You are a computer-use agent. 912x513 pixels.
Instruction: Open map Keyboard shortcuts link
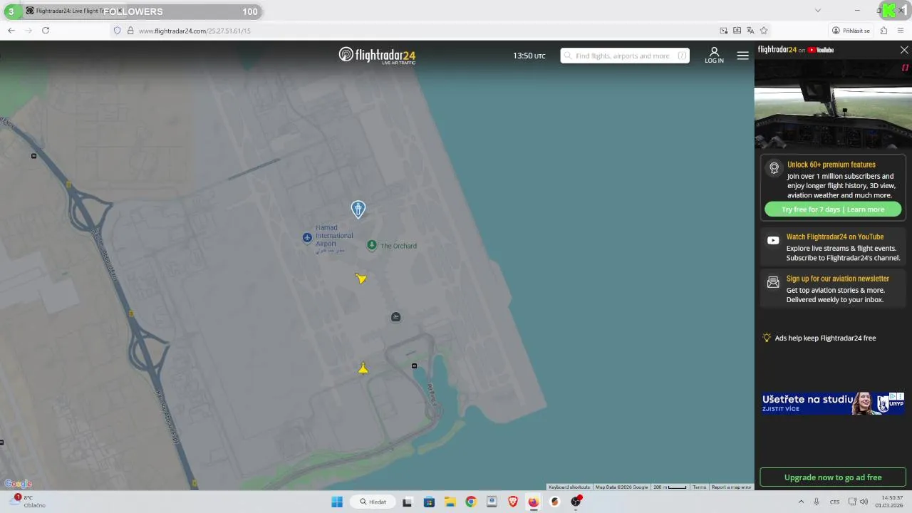click(569, 487)
